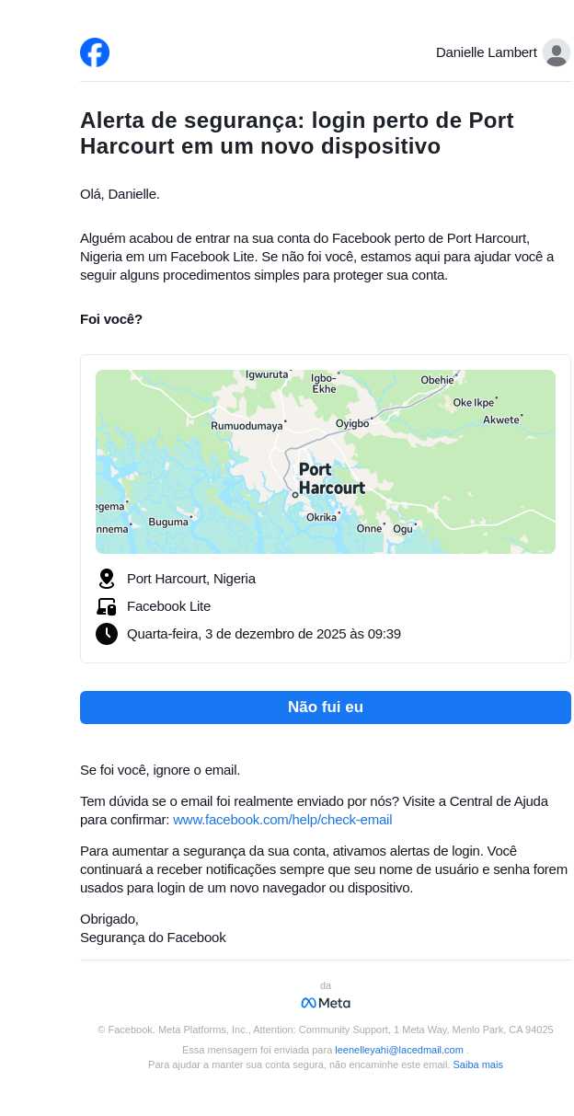Viewport: 574px width, 1116px height.
Task: Select the "Port Harcourt, Nigeria" location text
Action: click(191, 579)
